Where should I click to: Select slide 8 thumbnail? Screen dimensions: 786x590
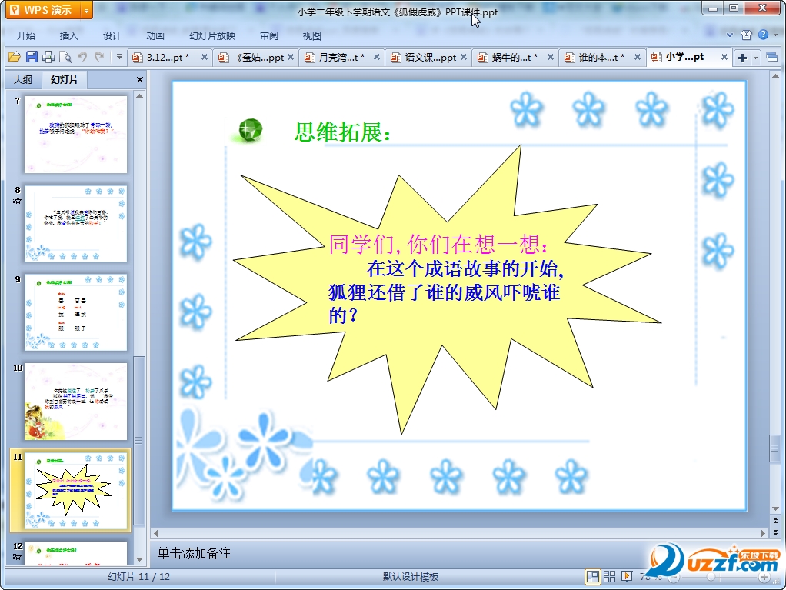(75, 224)
